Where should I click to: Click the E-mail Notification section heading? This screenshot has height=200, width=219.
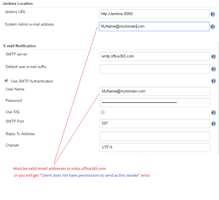click(x=20, y=46)
